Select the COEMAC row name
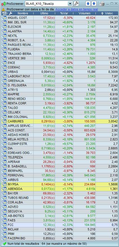 [x=14, y=67]
